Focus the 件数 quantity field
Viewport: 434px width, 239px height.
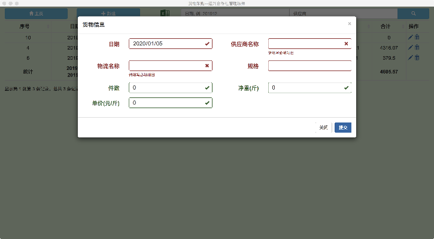(x=166, y=88)
